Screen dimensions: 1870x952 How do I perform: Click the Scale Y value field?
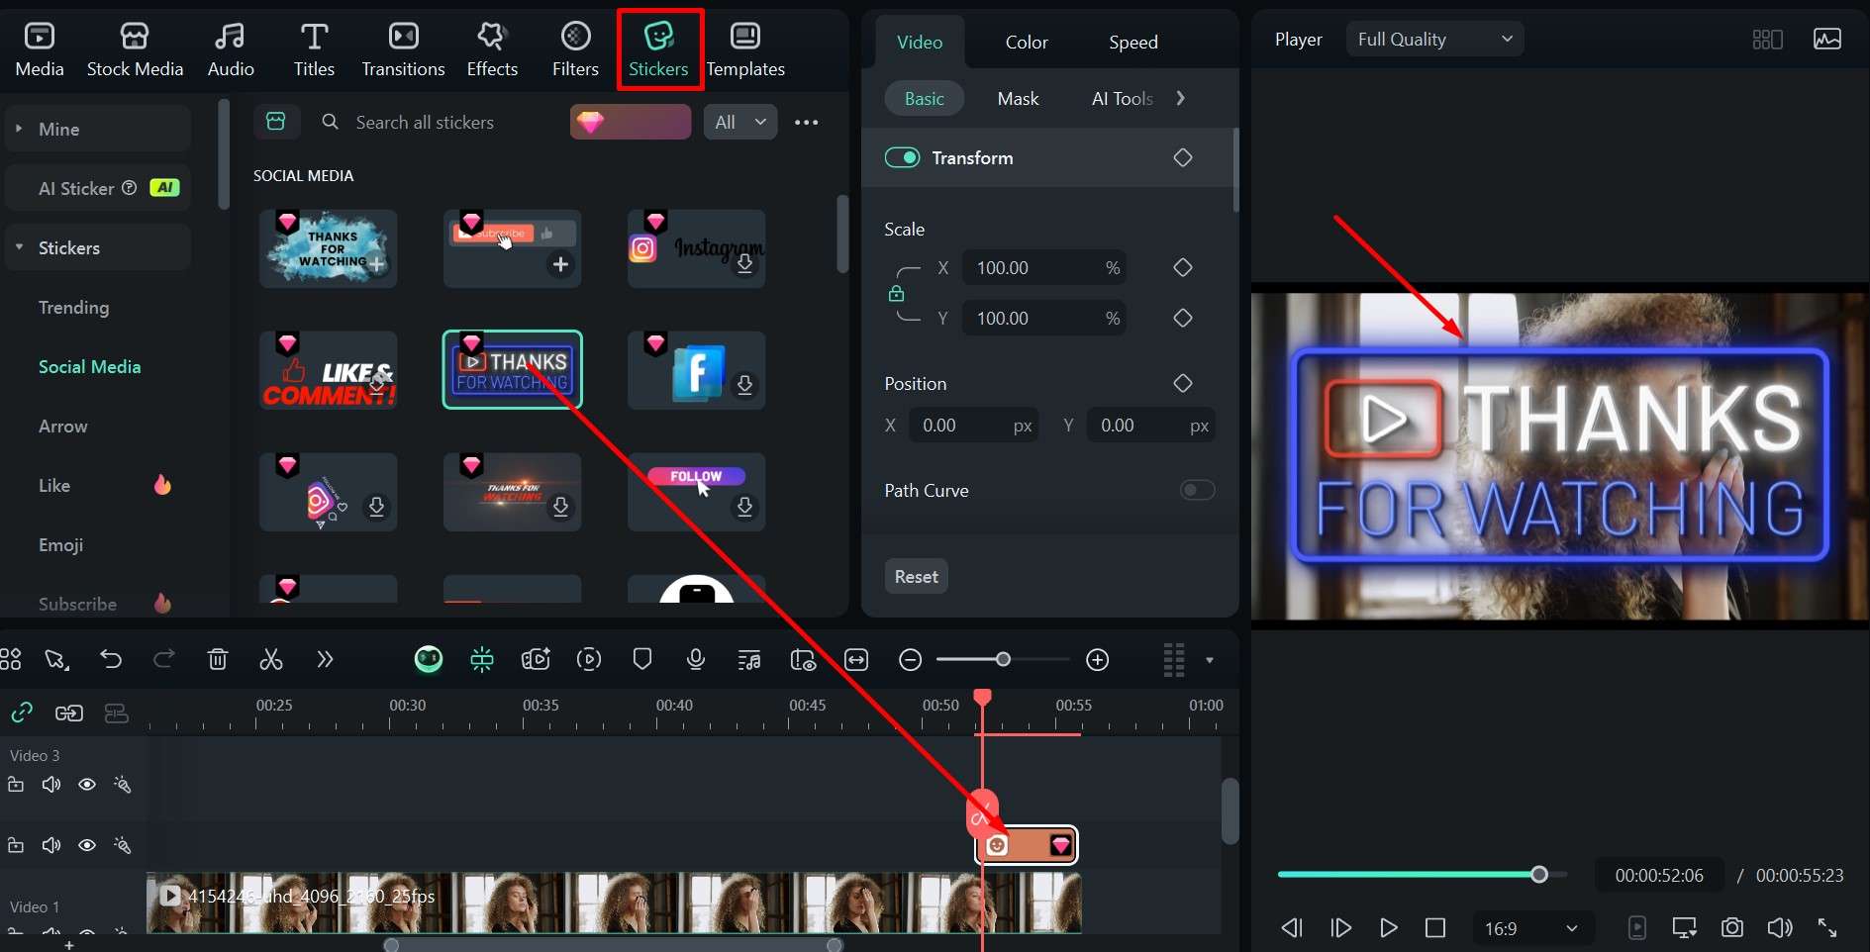click(x=1044, y=319)
